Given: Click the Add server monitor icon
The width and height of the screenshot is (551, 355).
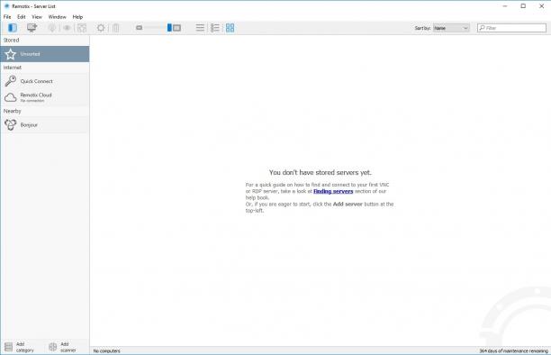Looking at the screenshot, I should click(32, 28).
